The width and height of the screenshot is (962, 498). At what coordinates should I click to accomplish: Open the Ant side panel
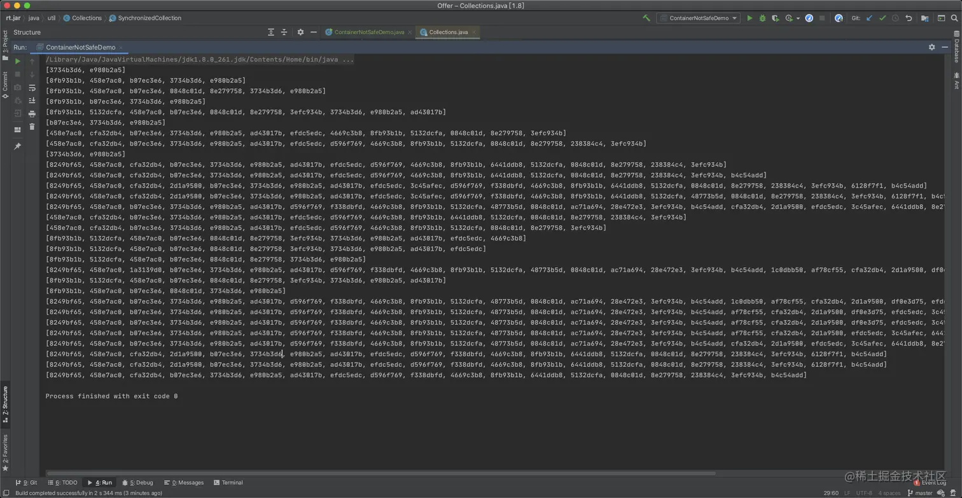pyautogui.click(x=956, y=81)
